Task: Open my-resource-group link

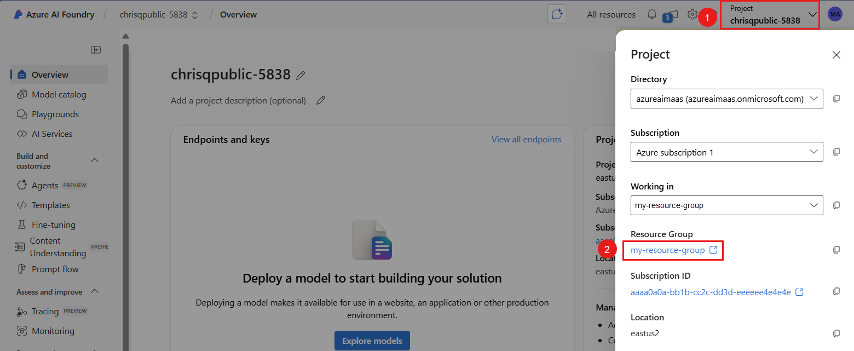Action: point(667,250)
